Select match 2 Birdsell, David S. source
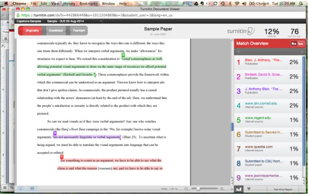 point(268,77)
